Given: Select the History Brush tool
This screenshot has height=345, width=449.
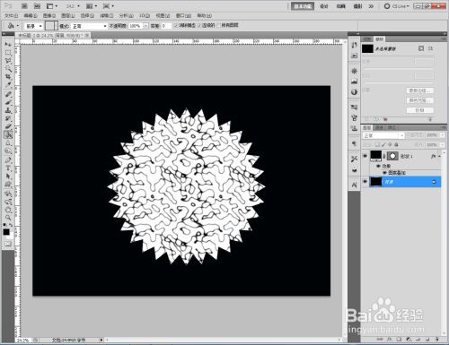Looking at the screenshot, I should coord(8,118).
